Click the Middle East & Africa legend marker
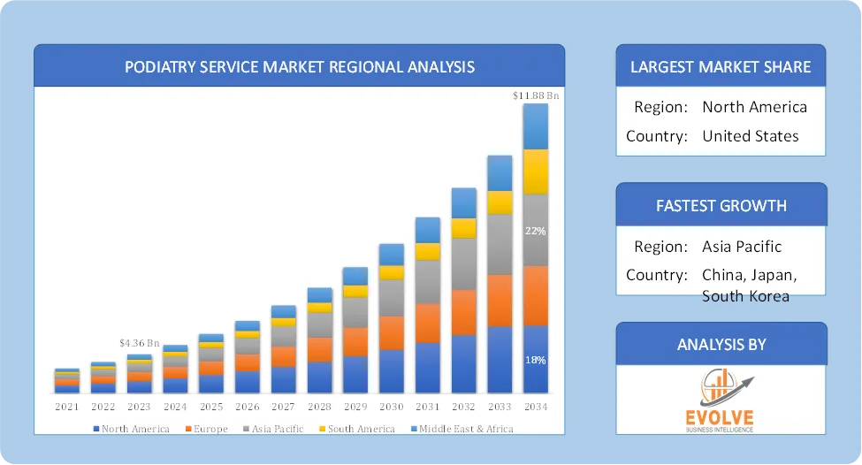 414,429
